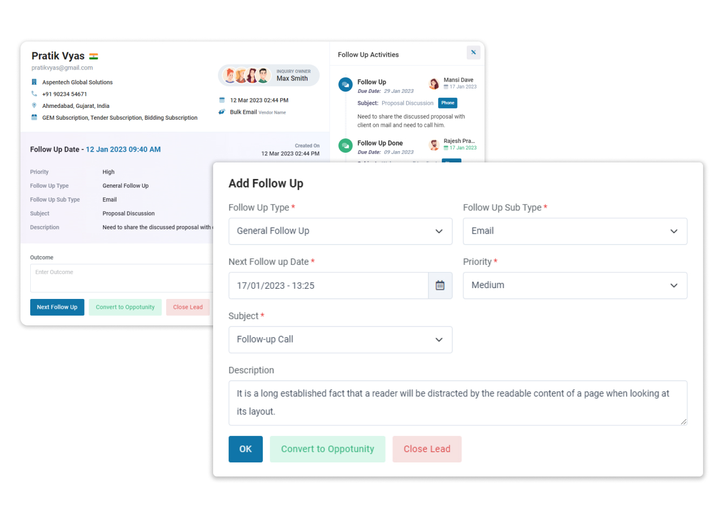Click the phone icon next to +91 90234 54671
This screenshot has height=518, width=723.
point(35,94)
